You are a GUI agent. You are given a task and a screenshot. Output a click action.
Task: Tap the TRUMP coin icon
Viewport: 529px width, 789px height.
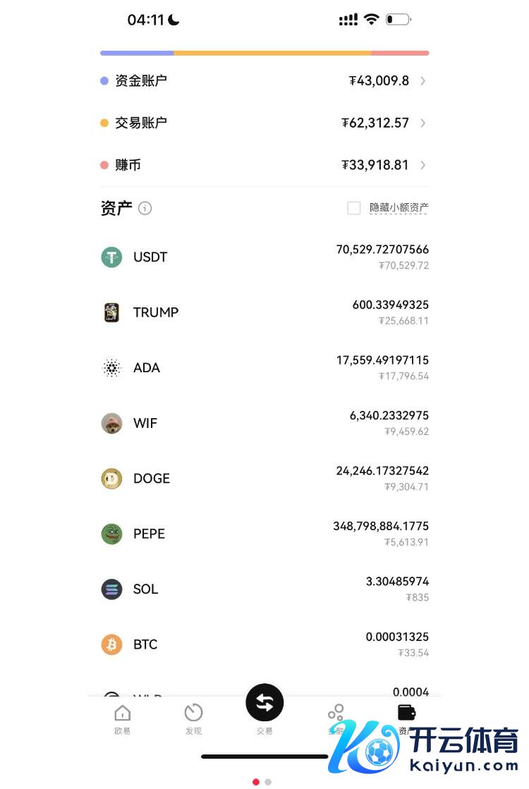[111, 312]
